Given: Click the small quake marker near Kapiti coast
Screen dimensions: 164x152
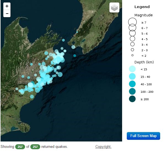Looking at the screenshot, I should point(77,32).
